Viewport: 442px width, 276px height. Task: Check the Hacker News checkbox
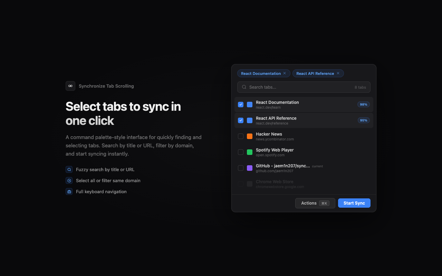241,136
